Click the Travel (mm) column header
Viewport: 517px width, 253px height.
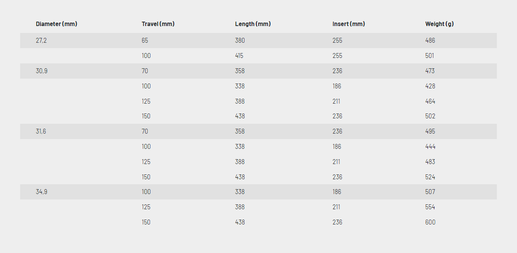[x=158, y=24]
